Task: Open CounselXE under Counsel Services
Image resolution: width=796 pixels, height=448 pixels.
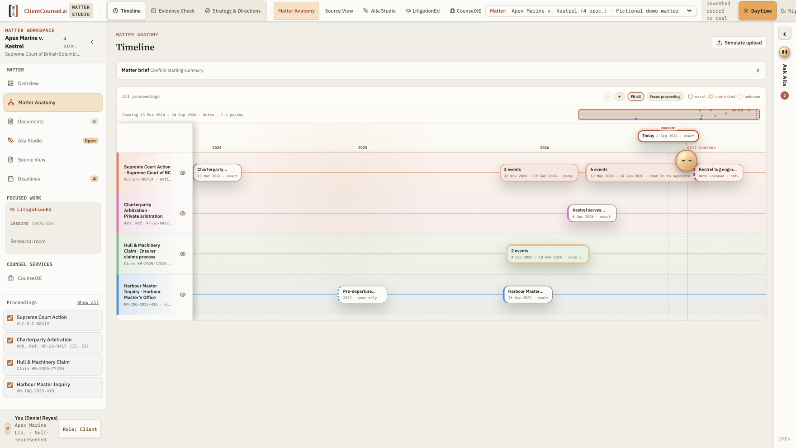Action: click(x=52, y=278)
